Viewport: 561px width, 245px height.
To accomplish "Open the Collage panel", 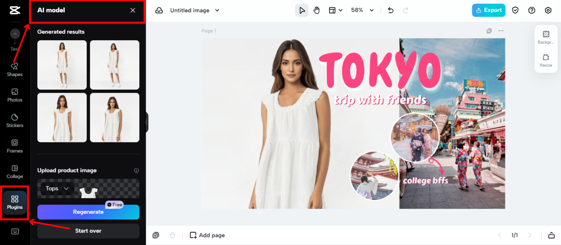I will (14, 171).
